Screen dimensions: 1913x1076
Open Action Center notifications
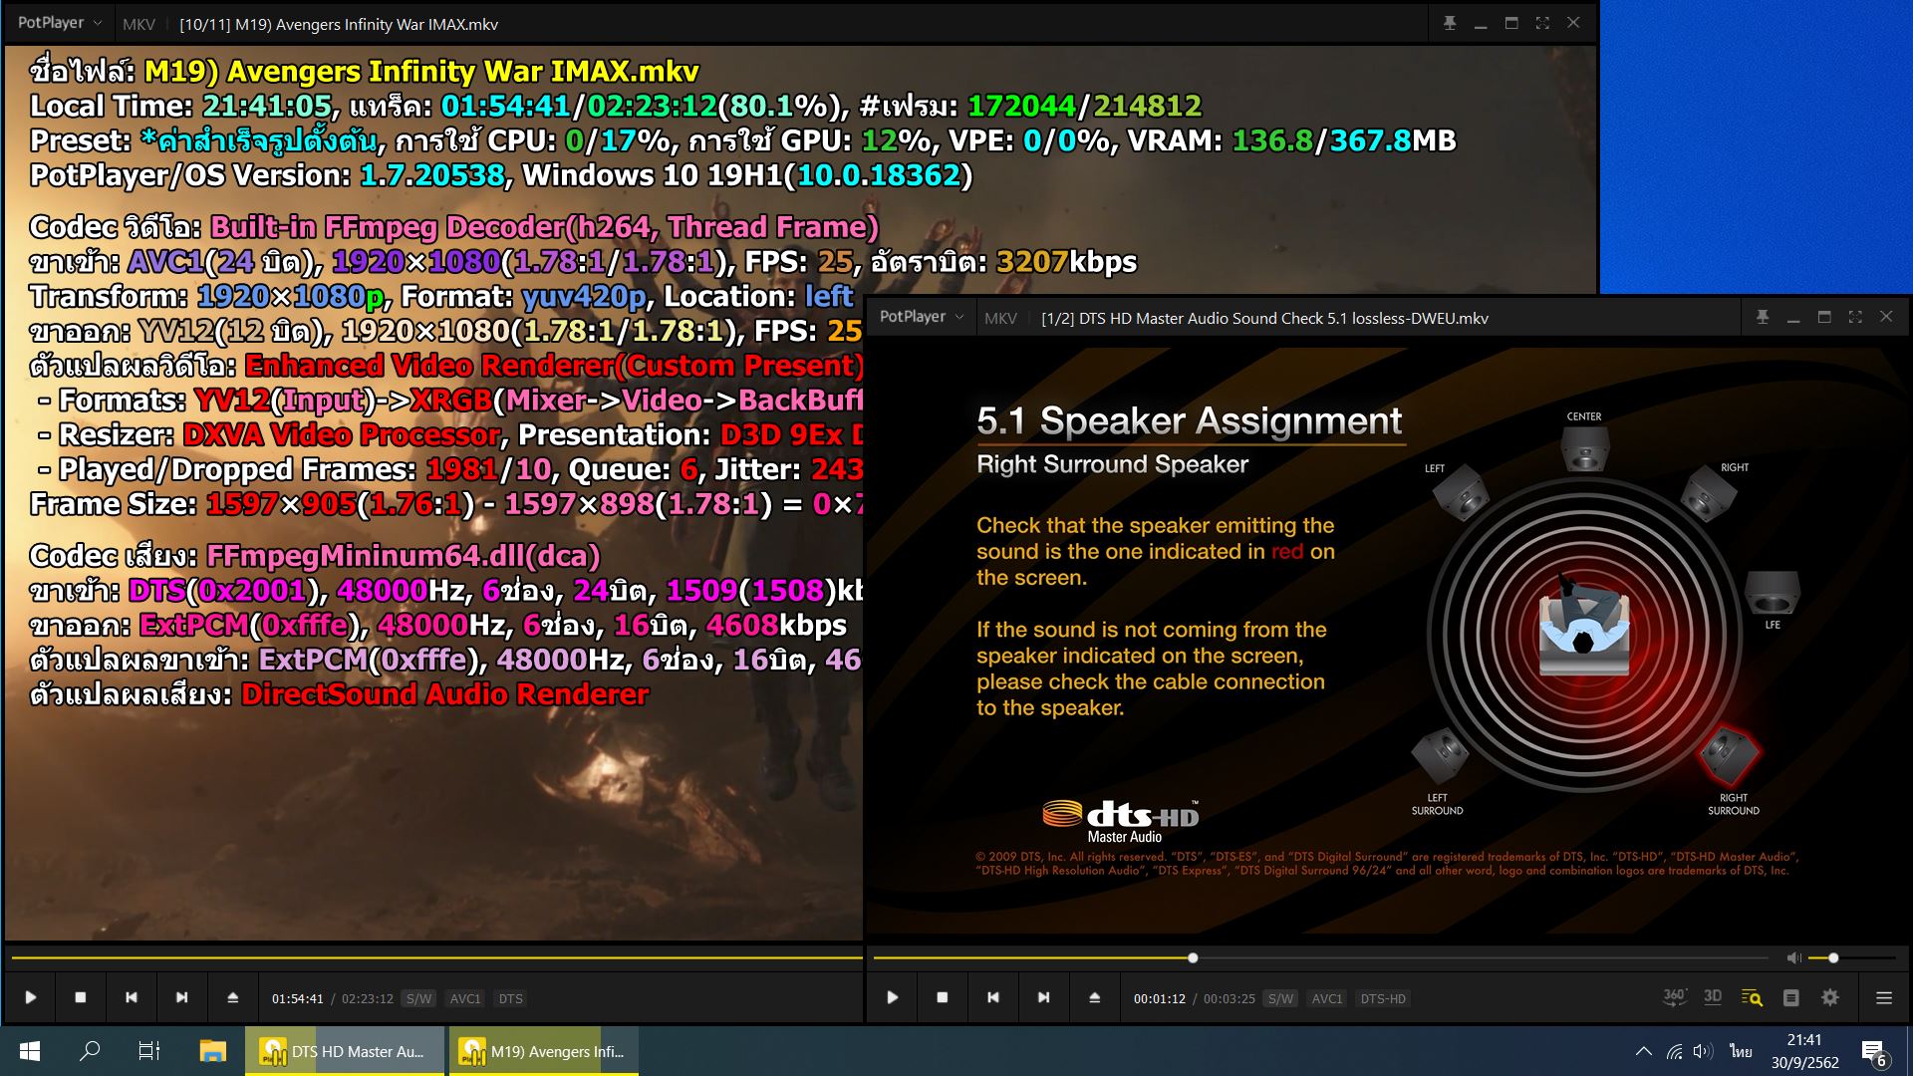point(1874,1051)
